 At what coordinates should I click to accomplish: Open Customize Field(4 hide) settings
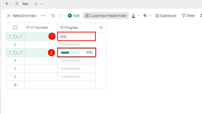106,16
